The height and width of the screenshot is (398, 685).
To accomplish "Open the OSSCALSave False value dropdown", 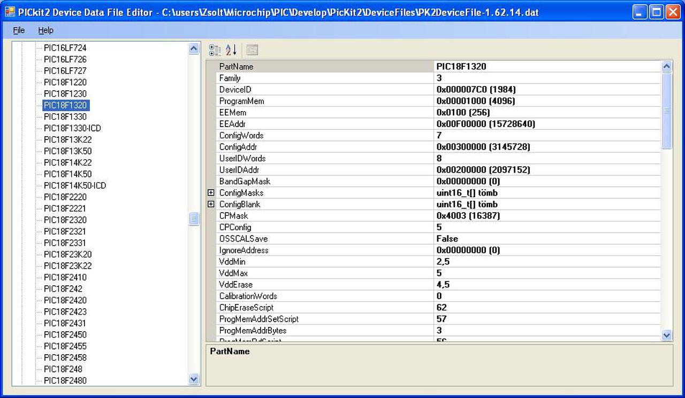I will coord(547,239).
